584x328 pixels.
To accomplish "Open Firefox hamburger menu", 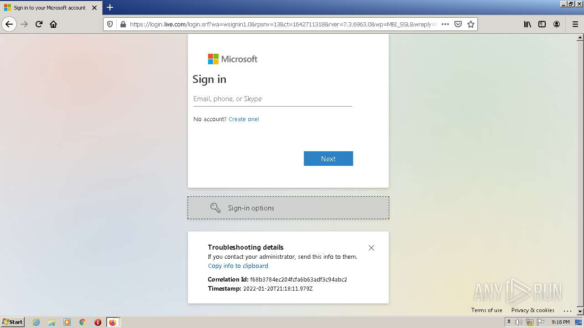I will [x=575, y=24].
